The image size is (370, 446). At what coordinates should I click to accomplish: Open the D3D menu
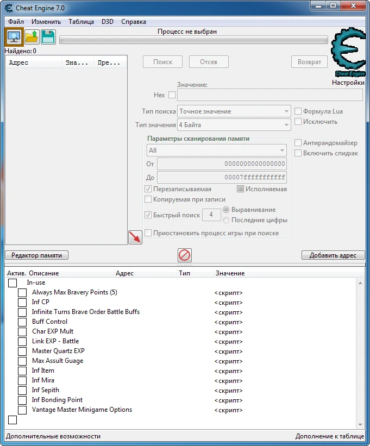point(108,22)
